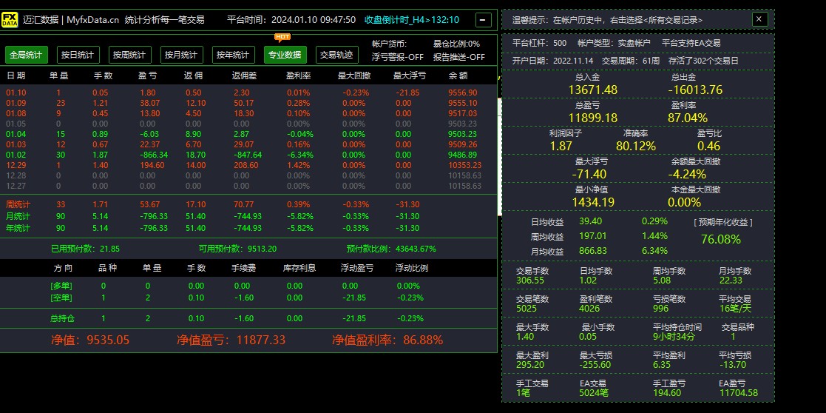Screen dimensions: 826x413
Task: Click the 总盈亏 value 11899.18
Action: click(592, 118)
